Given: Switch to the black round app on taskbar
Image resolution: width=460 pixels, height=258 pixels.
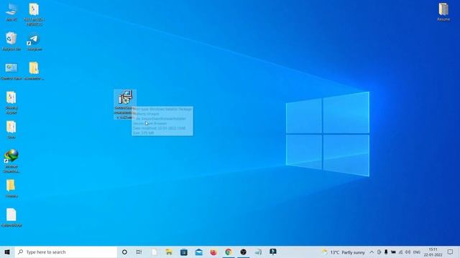Looking at the screenshot, I should tap(243, 252).
